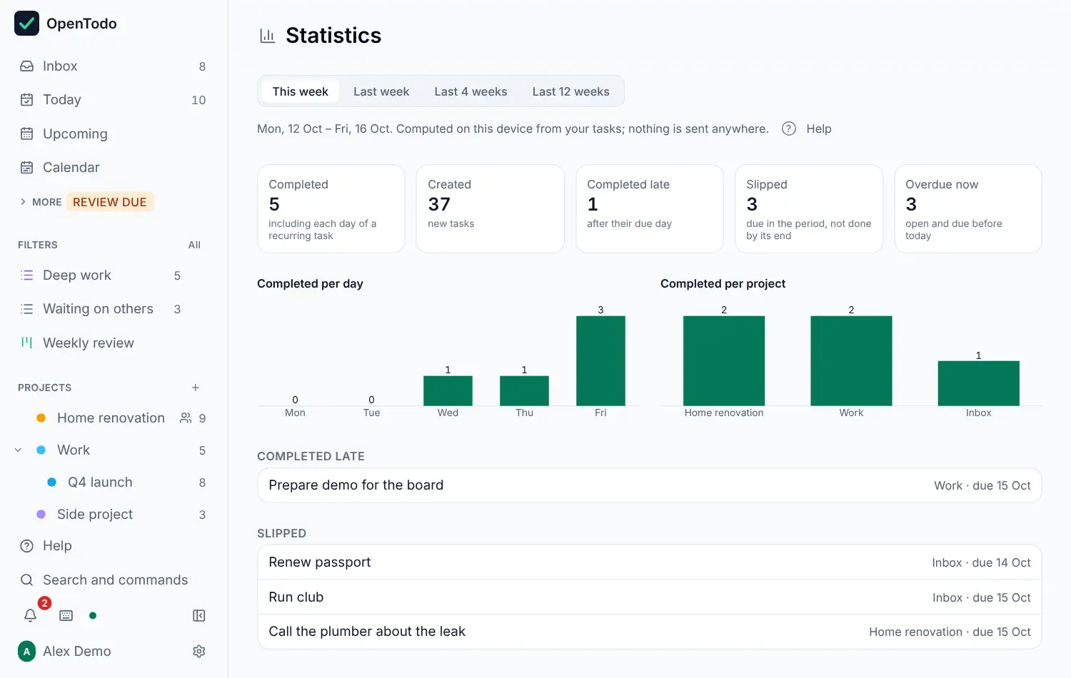Add a new project with plus icon

tap(196, 388)
